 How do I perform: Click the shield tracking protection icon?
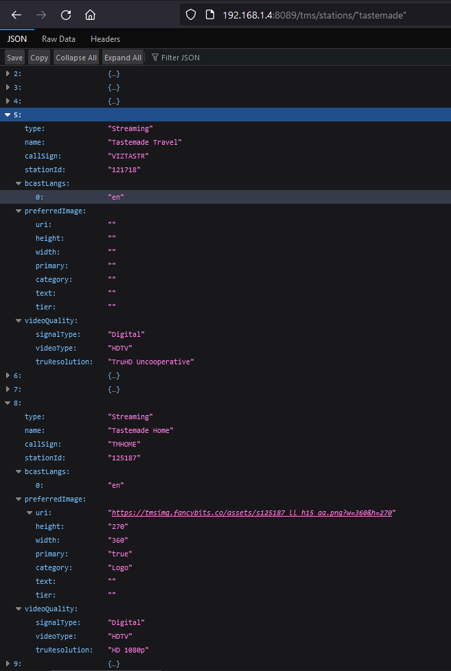[192, 14]
